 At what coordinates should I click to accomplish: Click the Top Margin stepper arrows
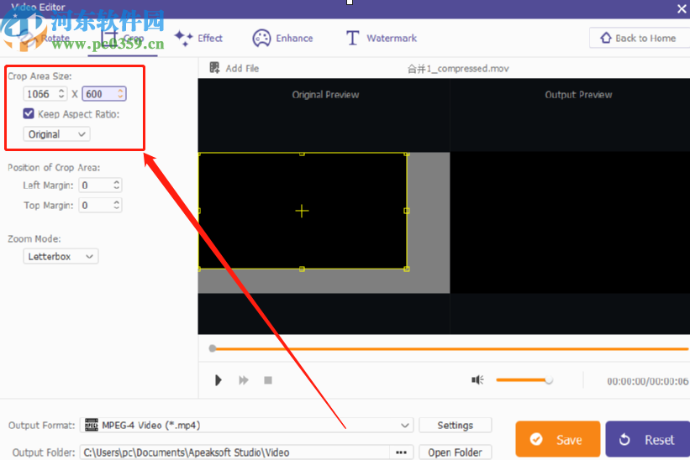[117, 205]
